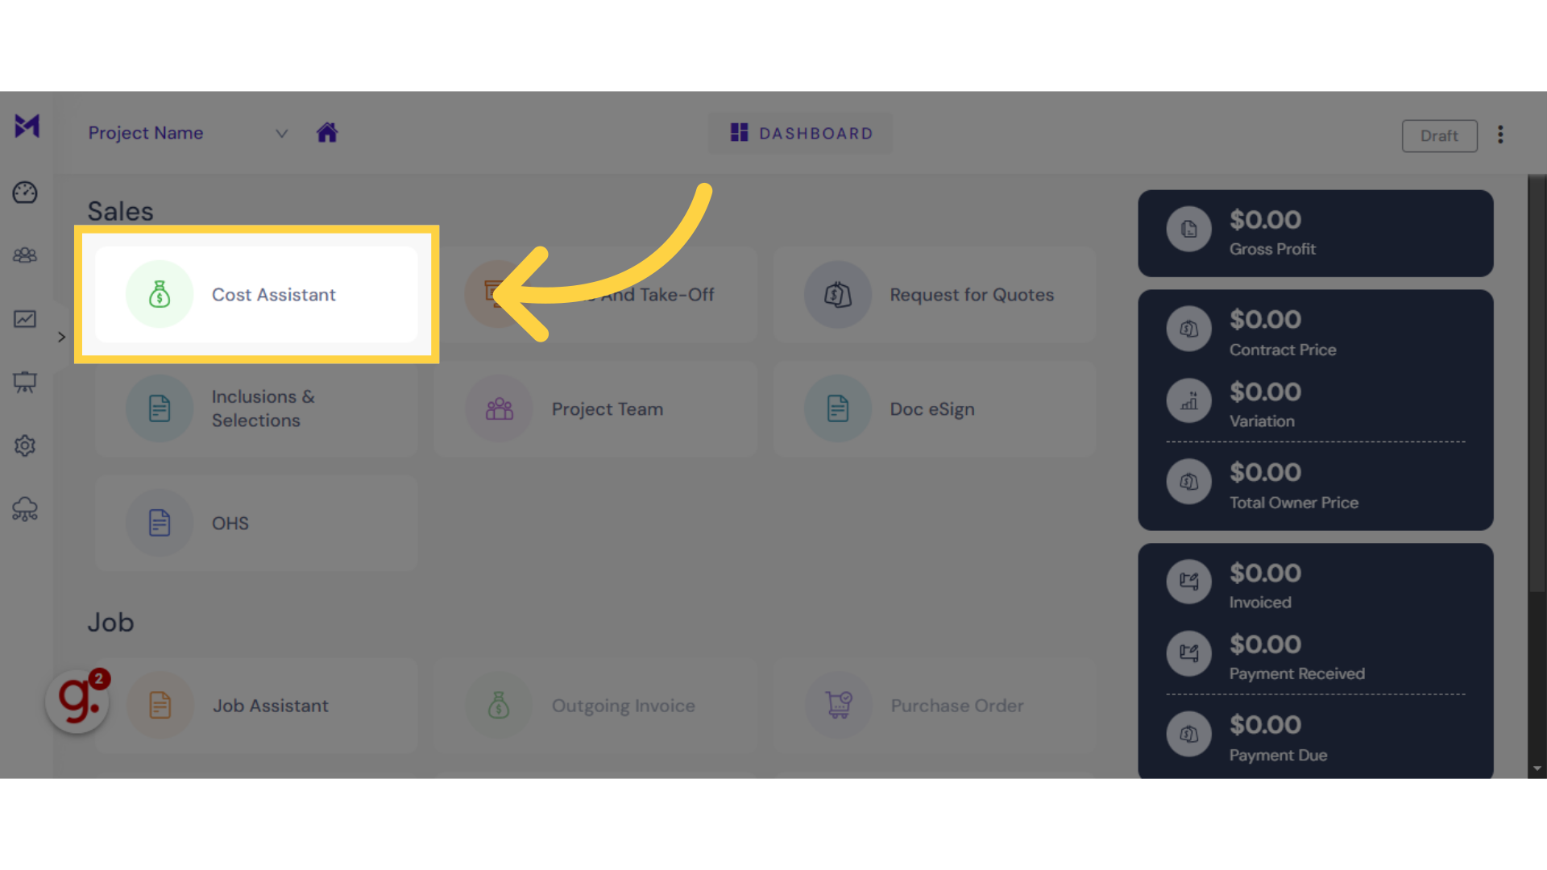Screen dimensions: 1547x870
Task: Click the three-dot menu options
Action: (x=1500, y=135)
